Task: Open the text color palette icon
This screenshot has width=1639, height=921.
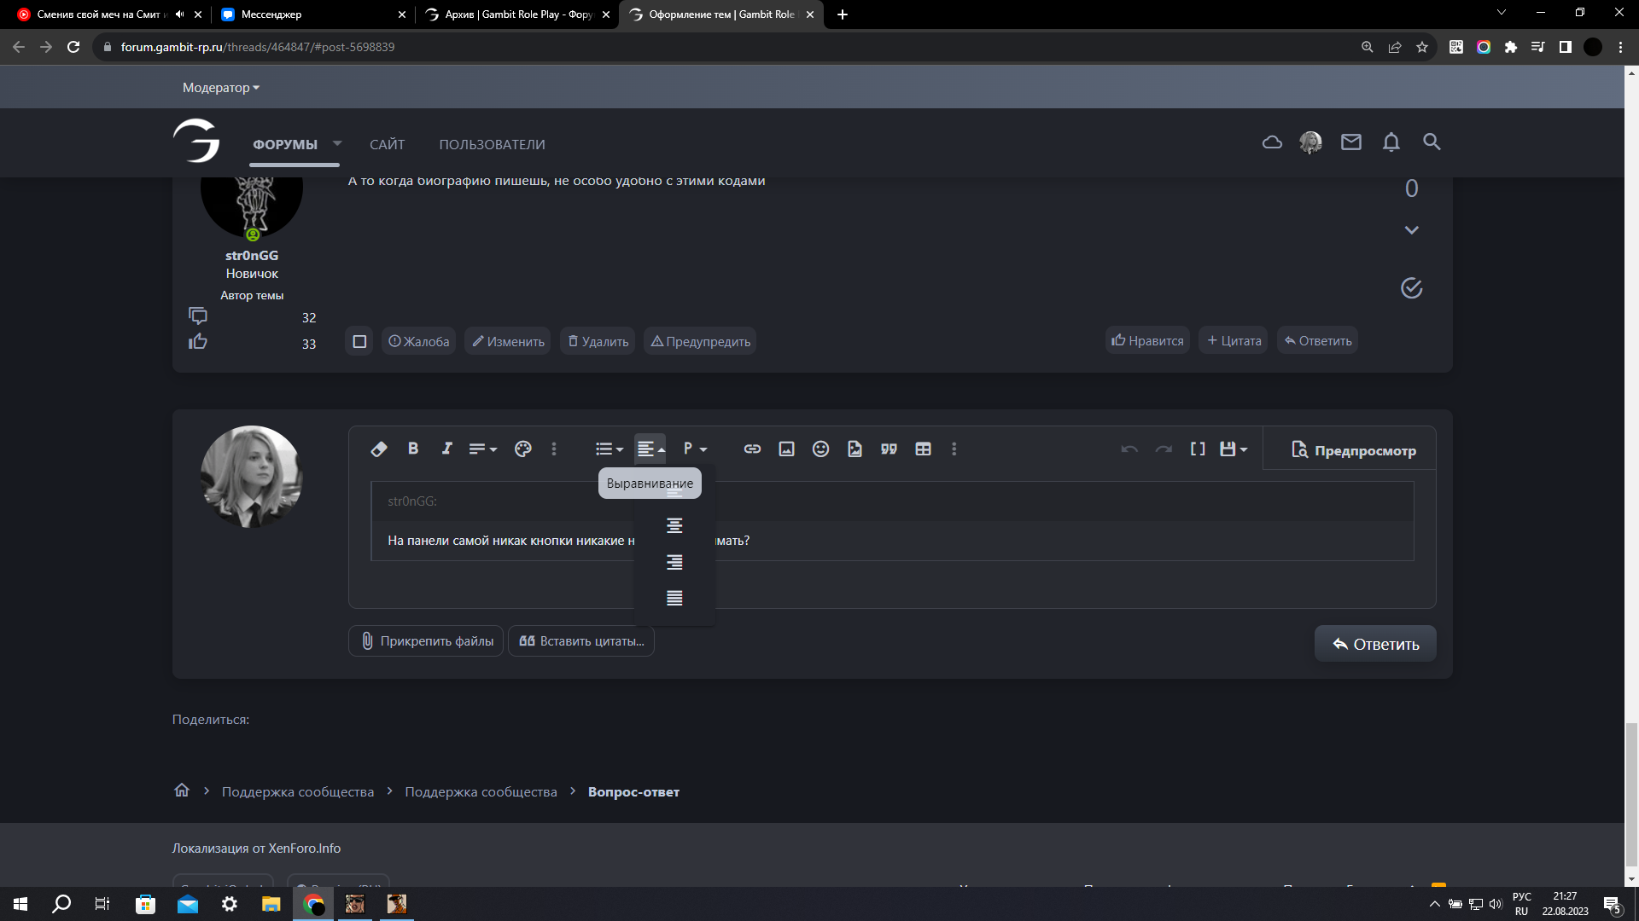Action: pyautogui.click(x=523, y=449)
